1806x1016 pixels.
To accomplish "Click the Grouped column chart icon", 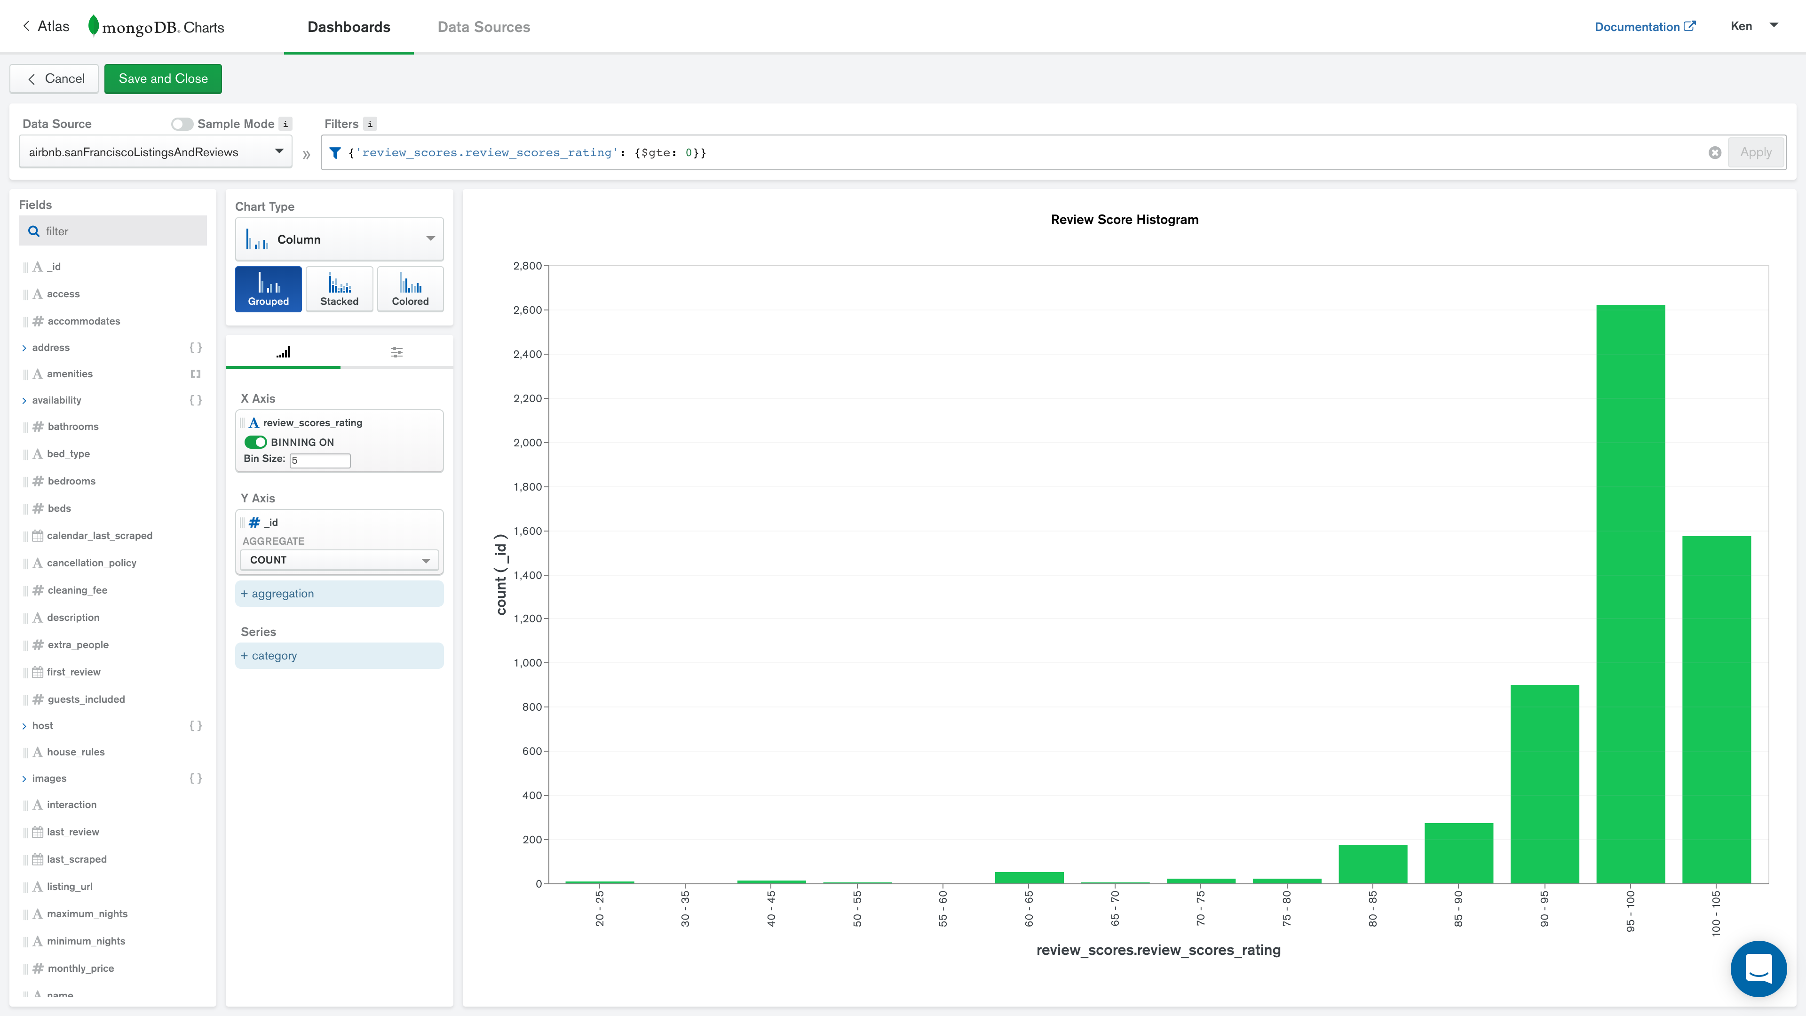I will pos(268,288).
